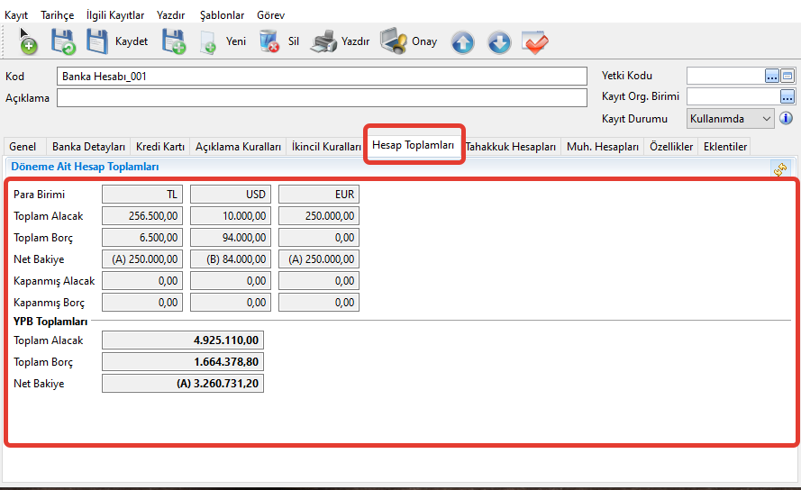
Task: Go to next record with down arrow
Action: (x=499, y=42)
